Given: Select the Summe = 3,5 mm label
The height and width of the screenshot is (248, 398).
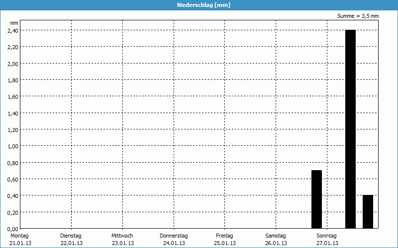Looking at the screenshot, I should [358, 16].
